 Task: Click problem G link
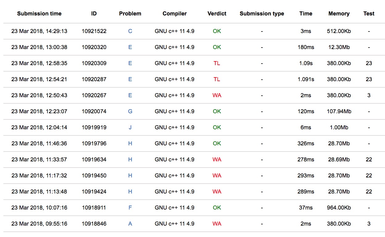pos(130,111)
